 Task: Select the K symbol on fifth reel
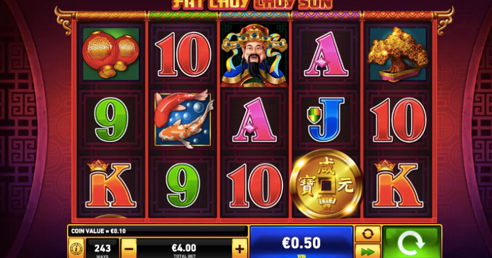point(397,184)
